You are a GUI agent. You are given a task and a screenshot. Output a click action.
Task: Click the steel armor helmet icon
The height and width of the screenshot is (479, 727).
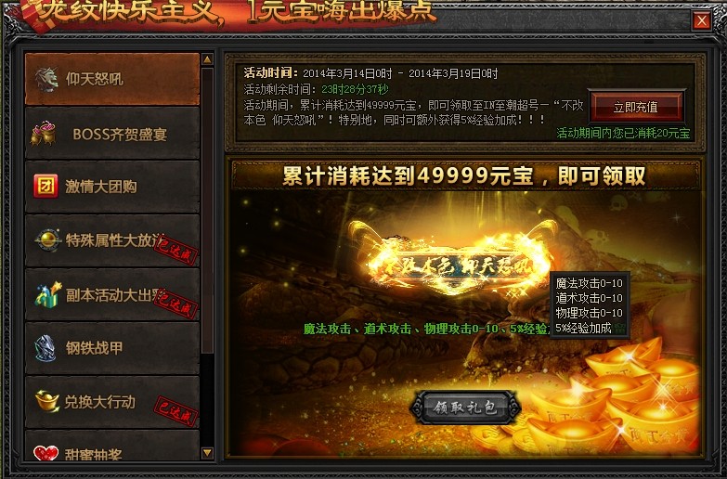click(x=45, y=348)
